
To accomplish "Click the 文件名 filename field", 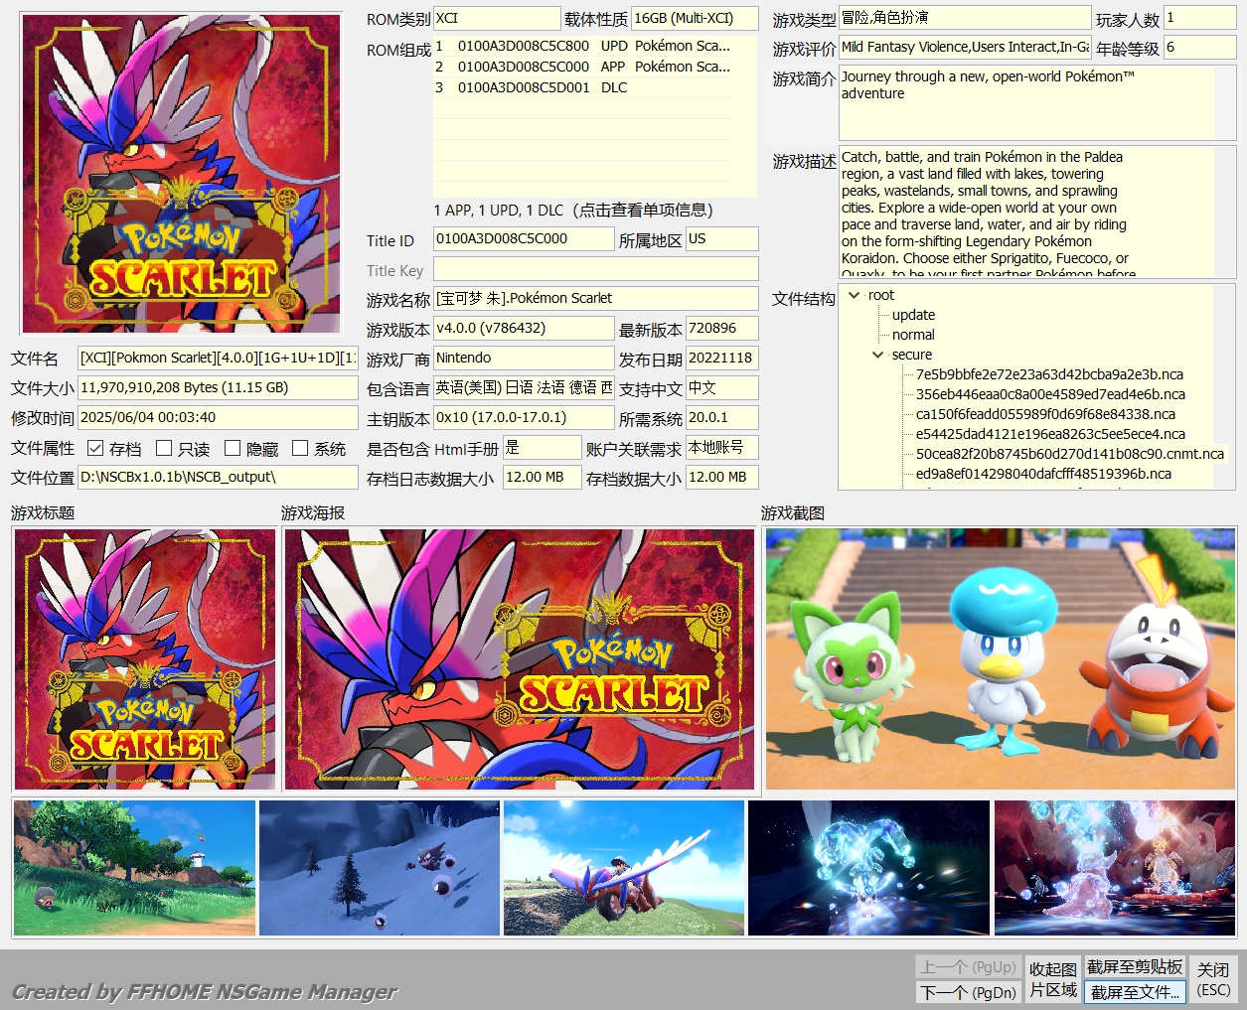I will pyautogui.click(x=218, y=359).
